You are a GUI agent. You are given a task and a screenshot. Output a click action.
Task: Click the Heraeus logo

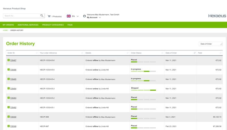pos(217,16)
